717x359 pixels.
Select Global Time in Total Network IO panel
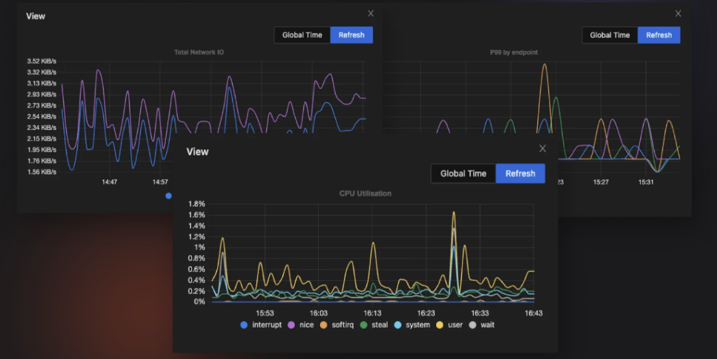(302, 35)
